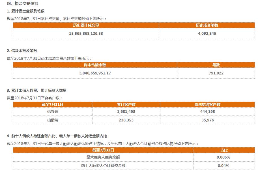This screenshot has width=258, height=171.
Task: Click the 尚未结清余额 column header
Action: coord(95,65)
